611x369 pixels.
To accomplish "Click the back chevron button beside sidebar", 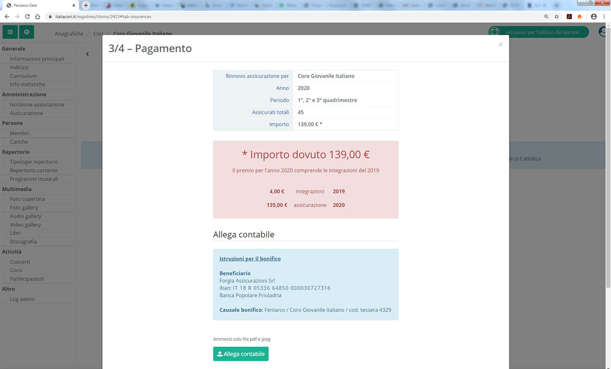I will pos(88,54).
